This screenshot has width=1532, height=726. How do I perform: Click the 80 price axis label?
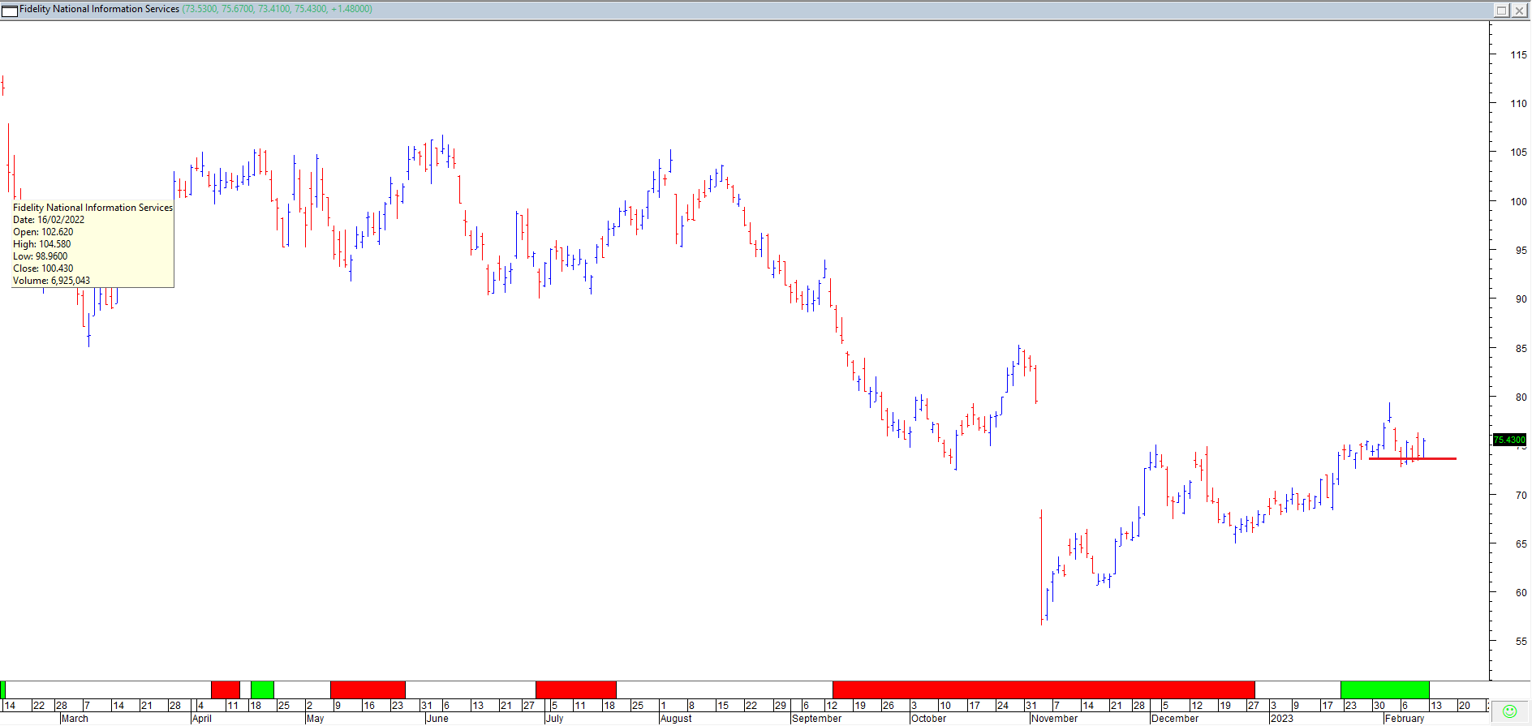coord(1521,397)
